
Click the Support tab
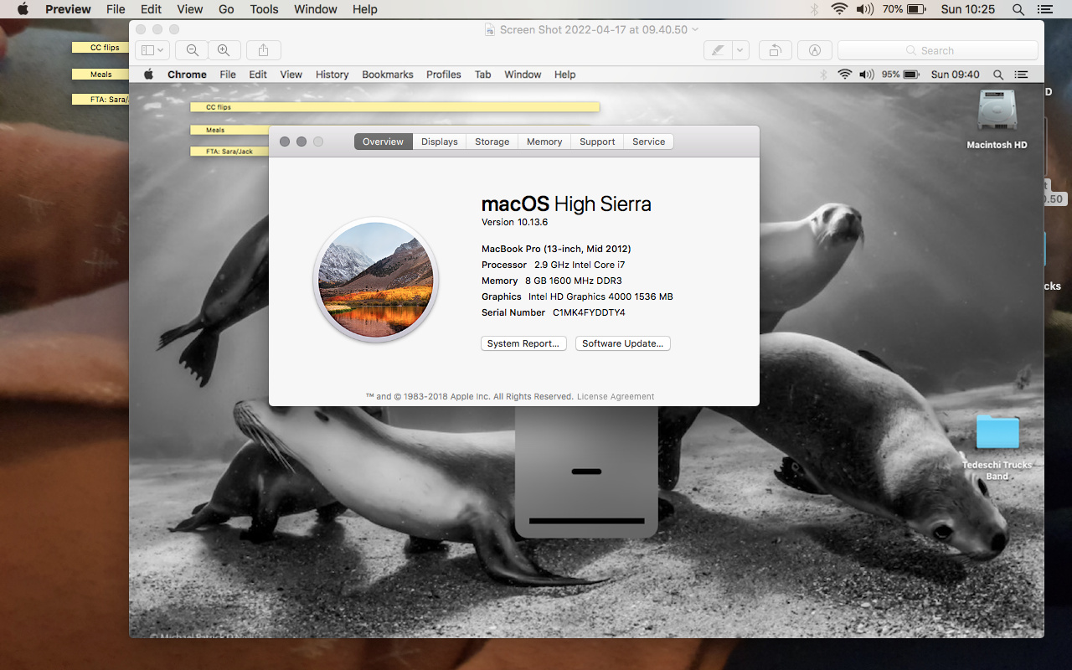pyautogui.click(x=597, y=142)
